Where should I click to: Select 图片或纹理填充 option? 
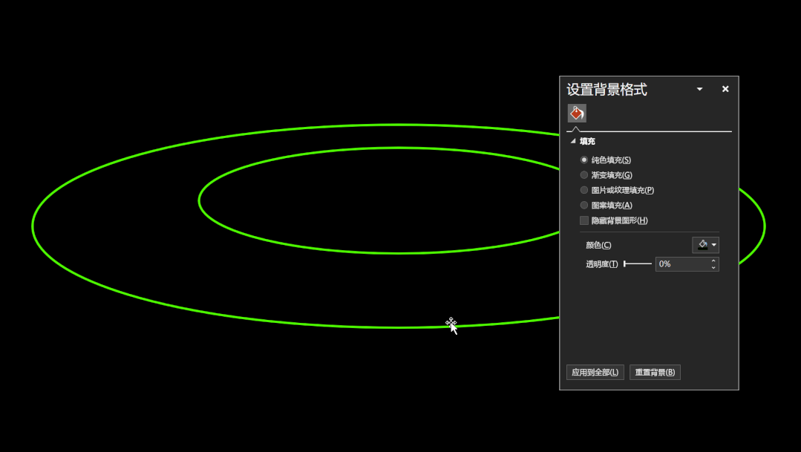(x=584, y=190)
